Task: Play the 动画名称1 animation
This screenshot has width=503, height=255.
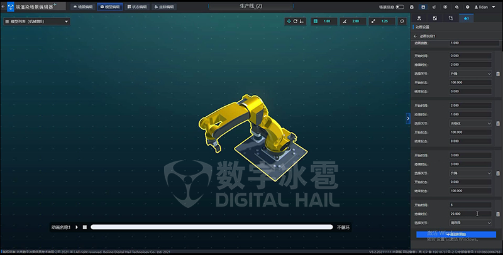Action: pyautogui.click(x=77, y=227)
